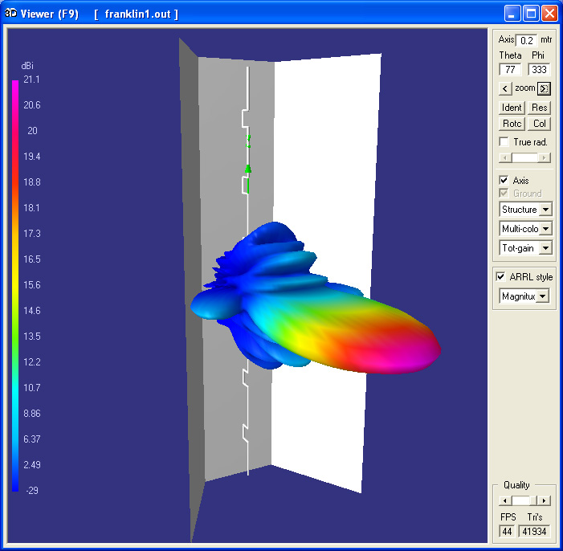Click the zoom out '<' button
Image resolution: width=563 pixels, height=551 pixels.
tap(505, 88)
